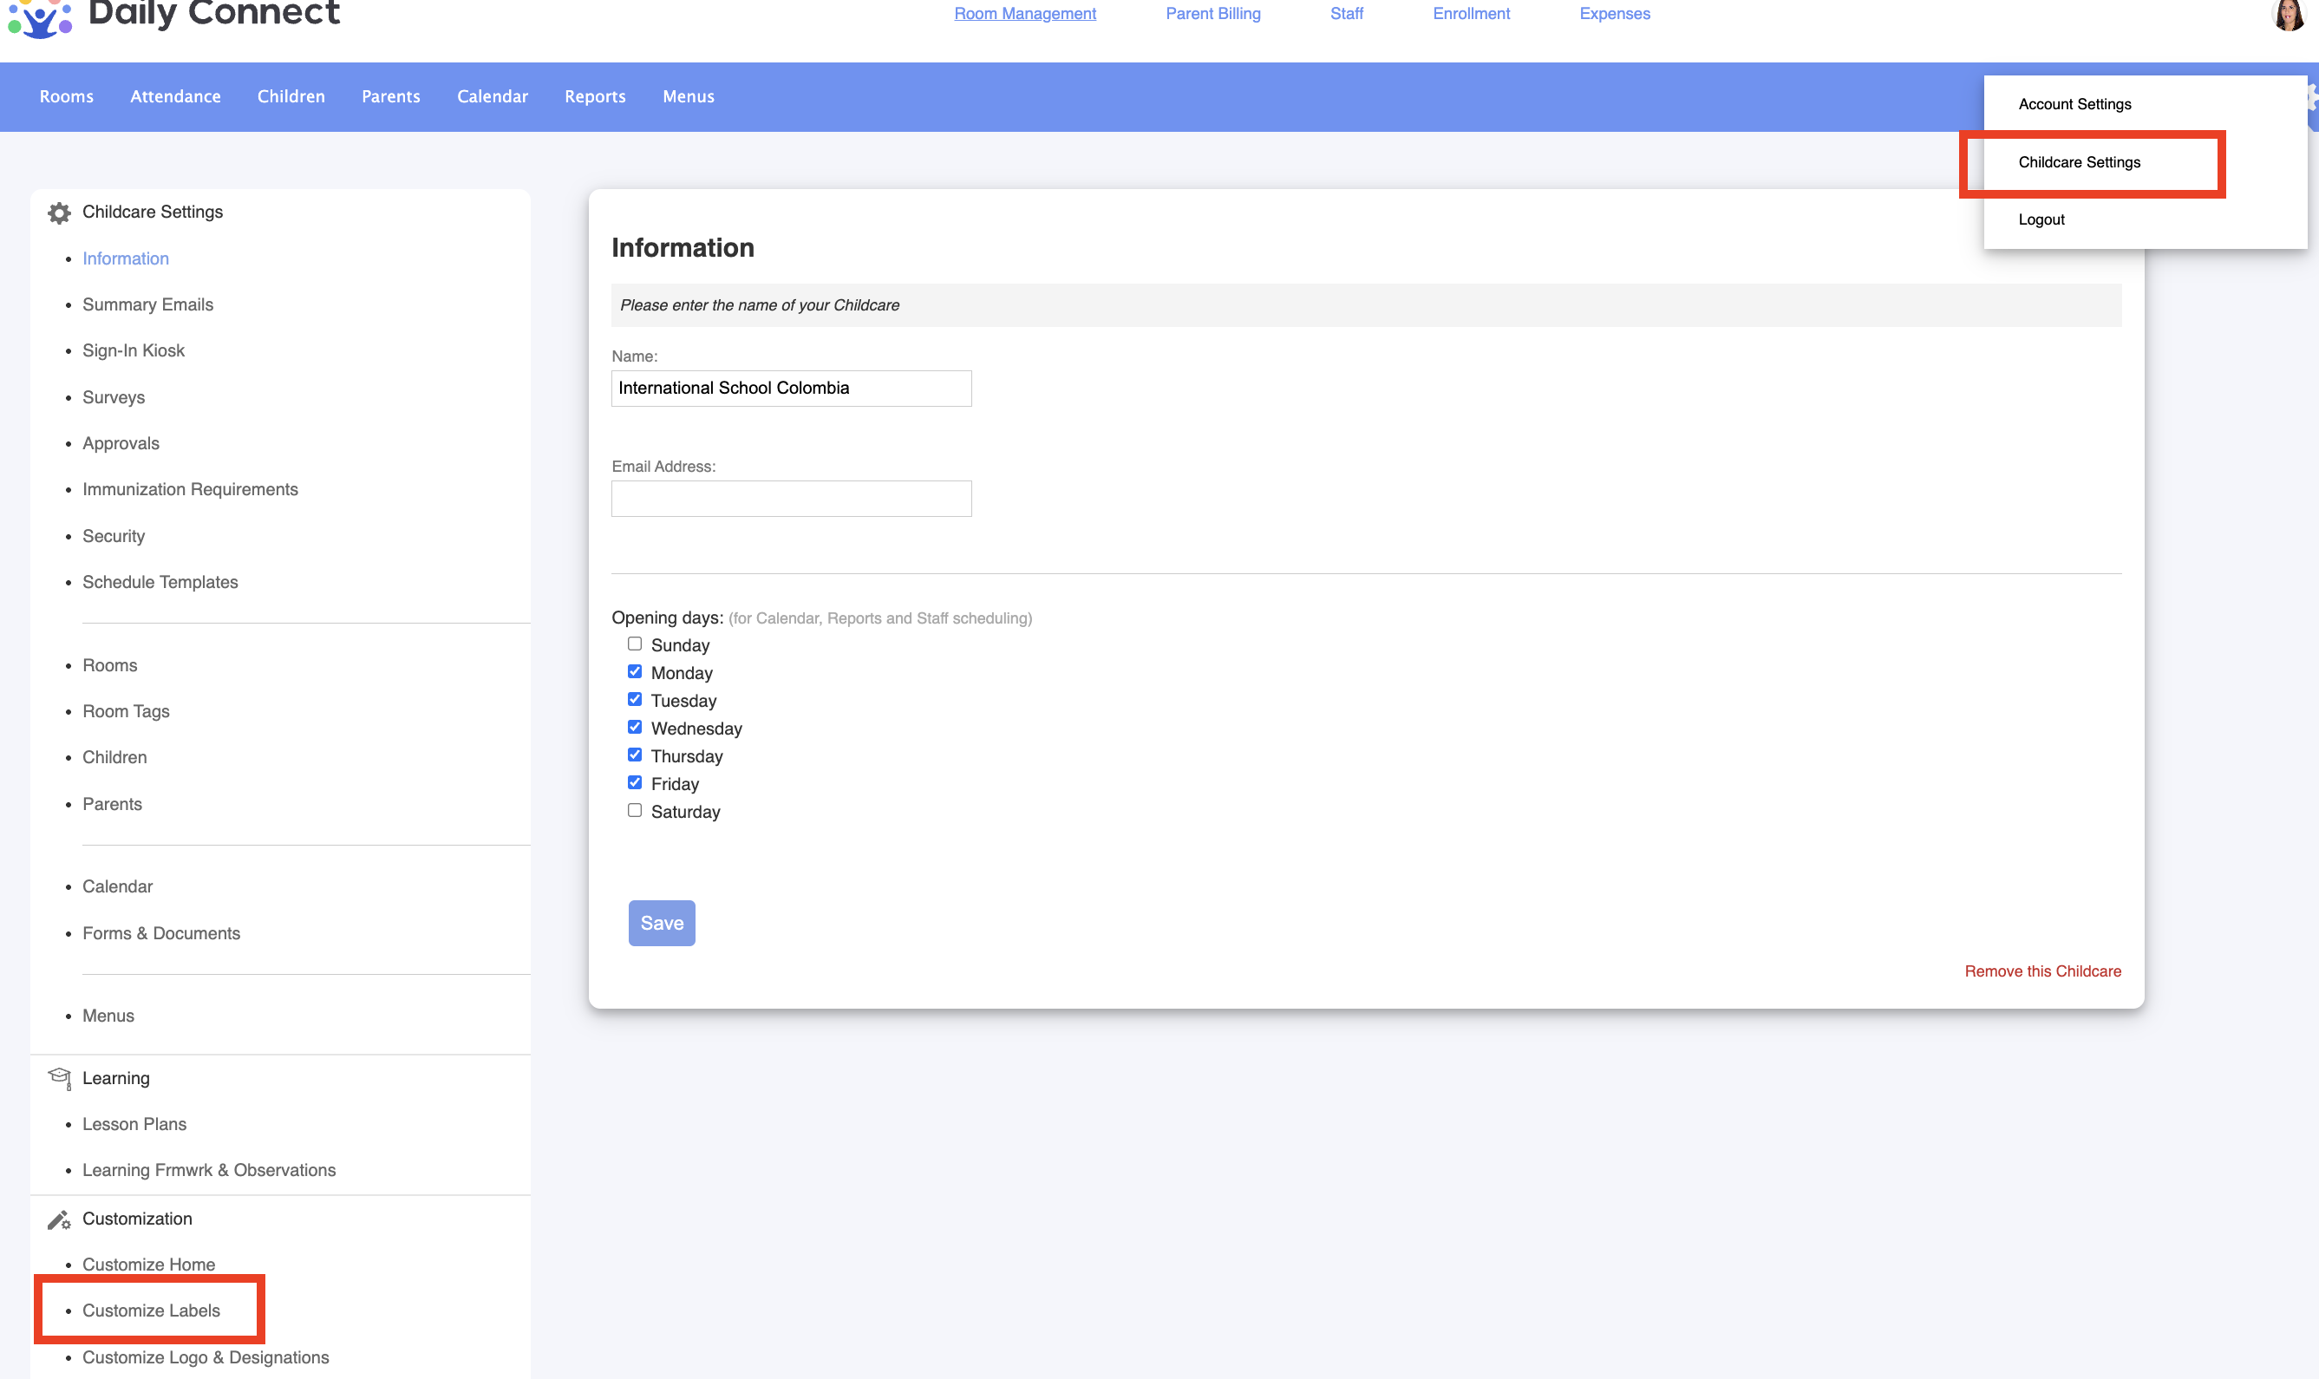Click into the Email Address field
Image resolution: width=2319 pixels, height=1379 pixels.
click(x=791, y=499)
